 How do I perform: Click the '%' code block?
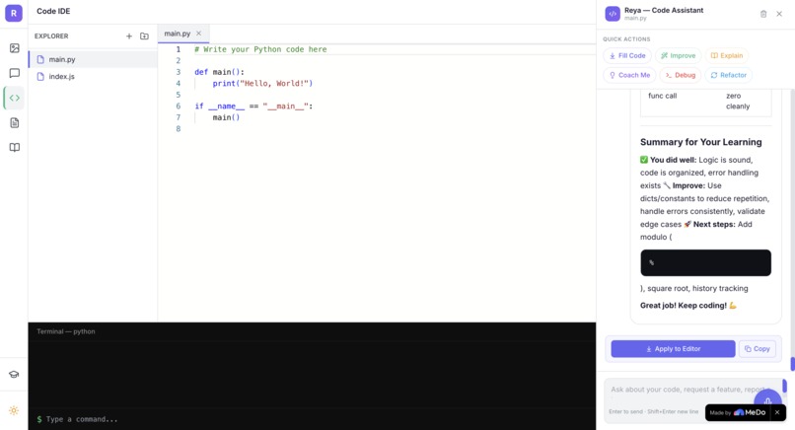click(706, 262)
